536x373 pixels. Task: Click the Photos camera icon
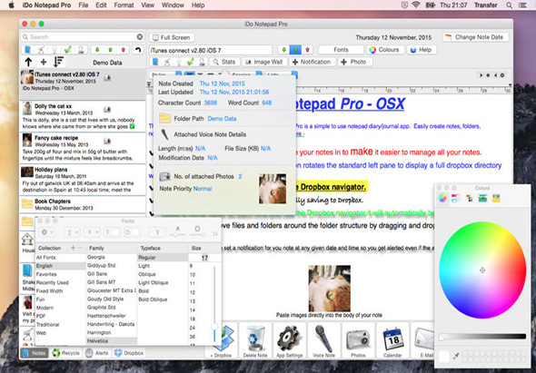click(x=358, y=339)
